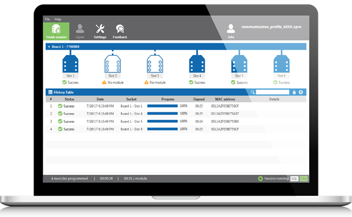Click the History Table search magnifier icon
352x217 pixels.
point(252,92)
